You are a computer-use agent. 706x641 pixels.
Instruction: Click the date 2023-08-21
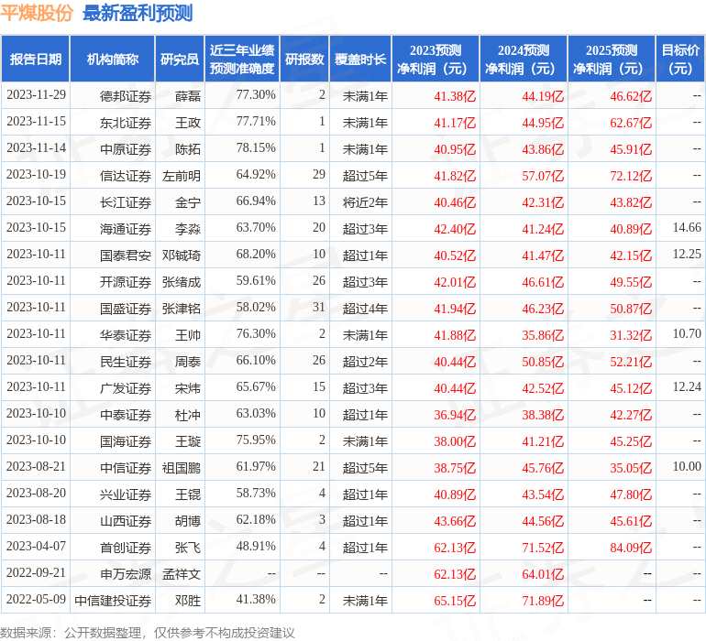[x=36, y=466]
